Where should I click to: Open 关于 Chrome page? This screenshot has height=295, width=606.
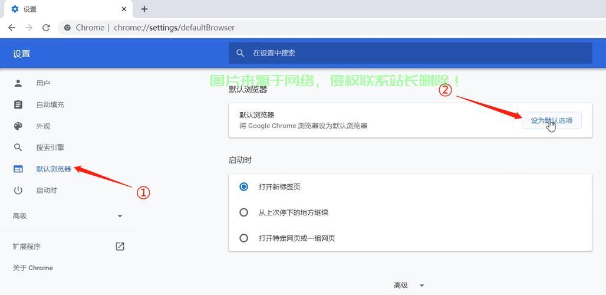pyautogui.click(x=33, y=267)
